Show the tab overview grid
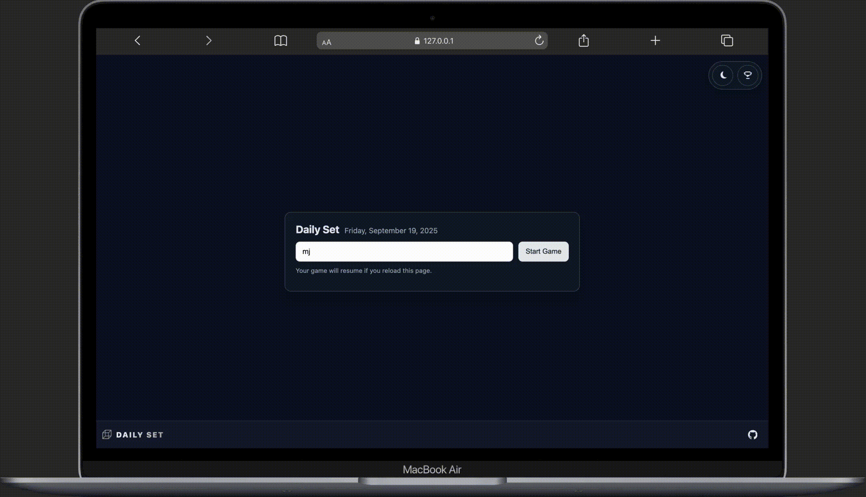The width and height of the screenshot is (866, 497). [x=727, y=41]
